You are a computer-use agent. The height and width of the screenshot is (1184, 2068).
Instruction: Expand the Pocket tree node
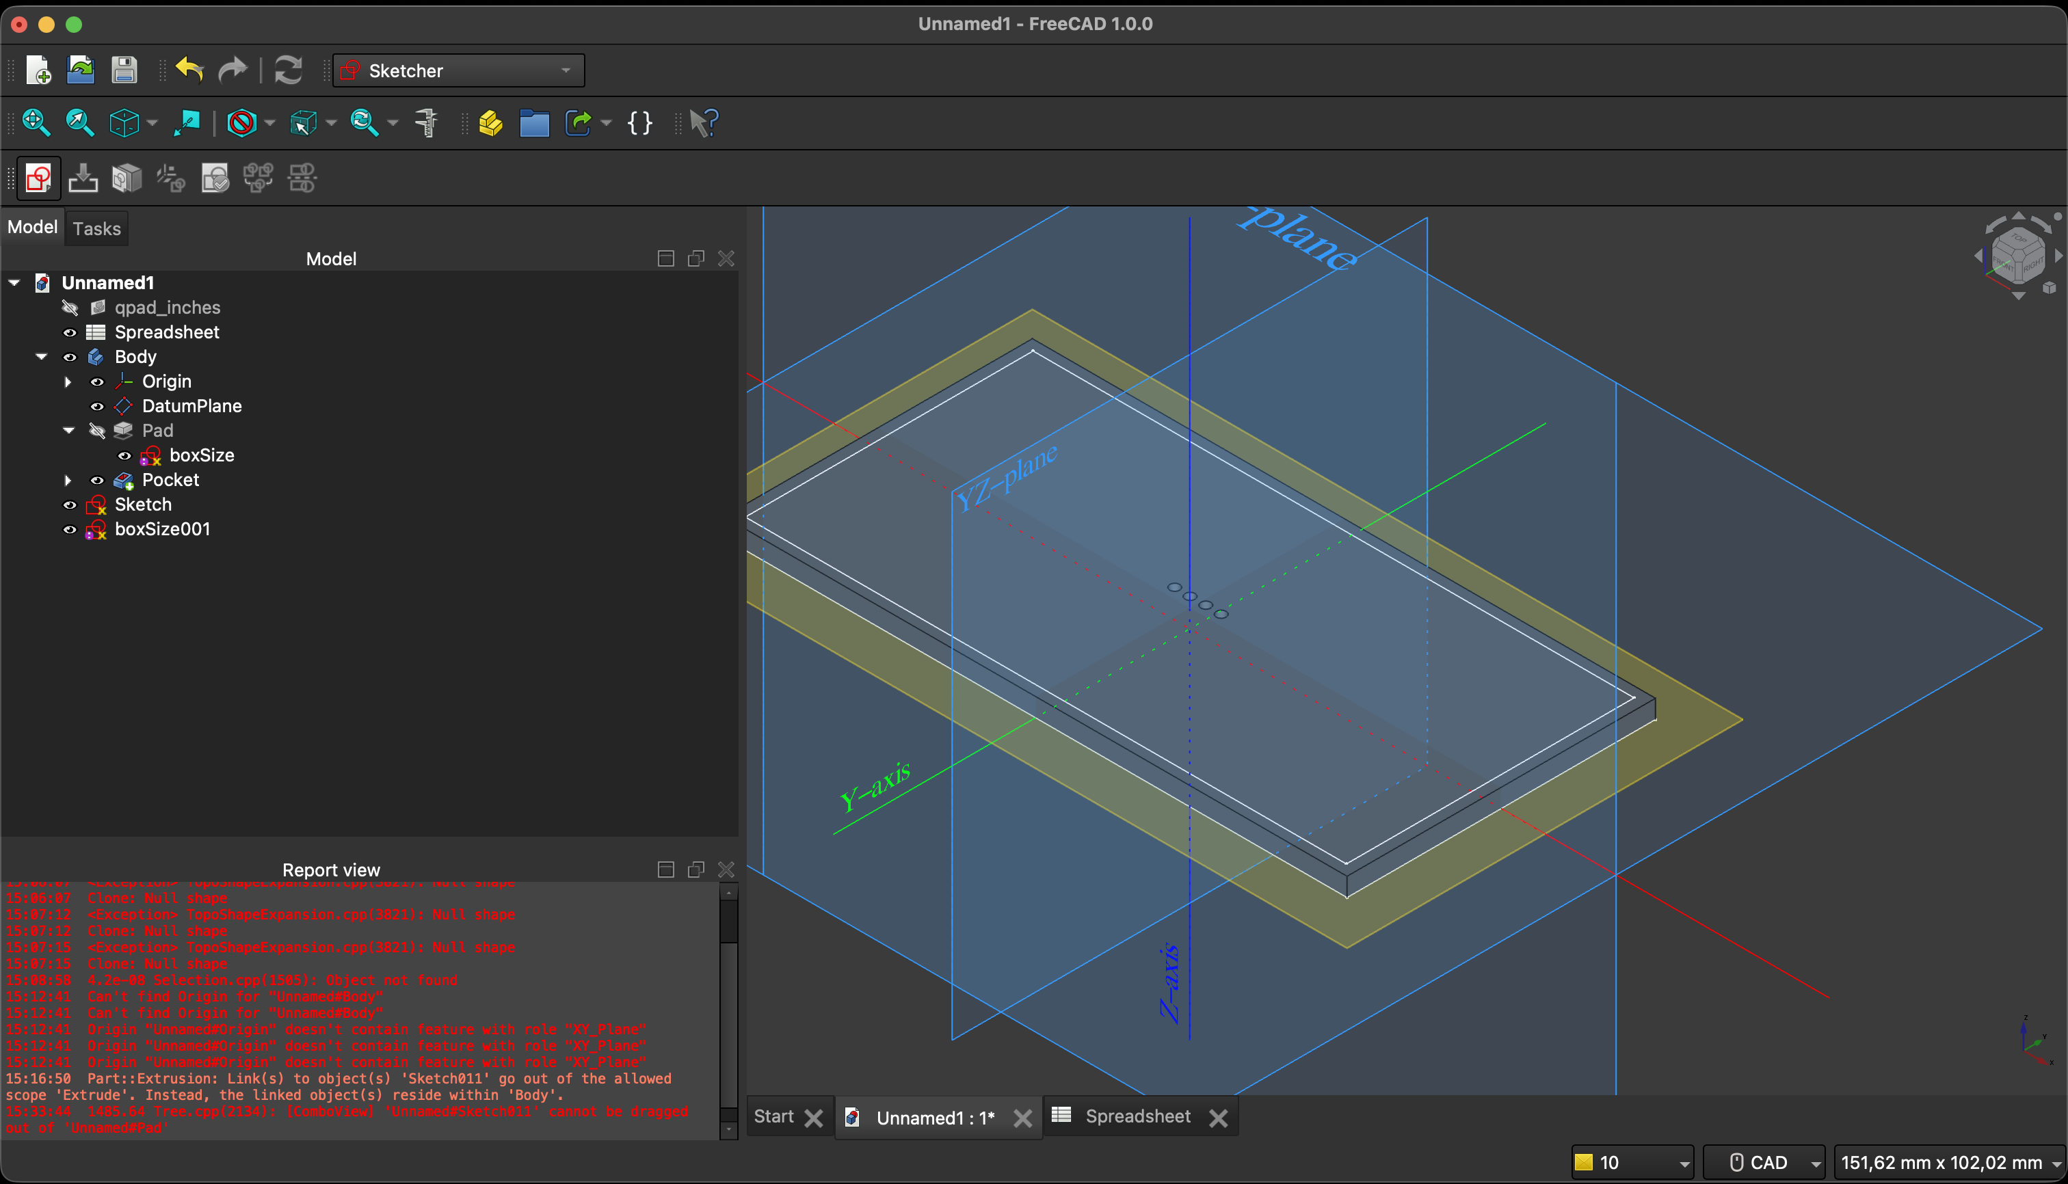tap(68, 480)
